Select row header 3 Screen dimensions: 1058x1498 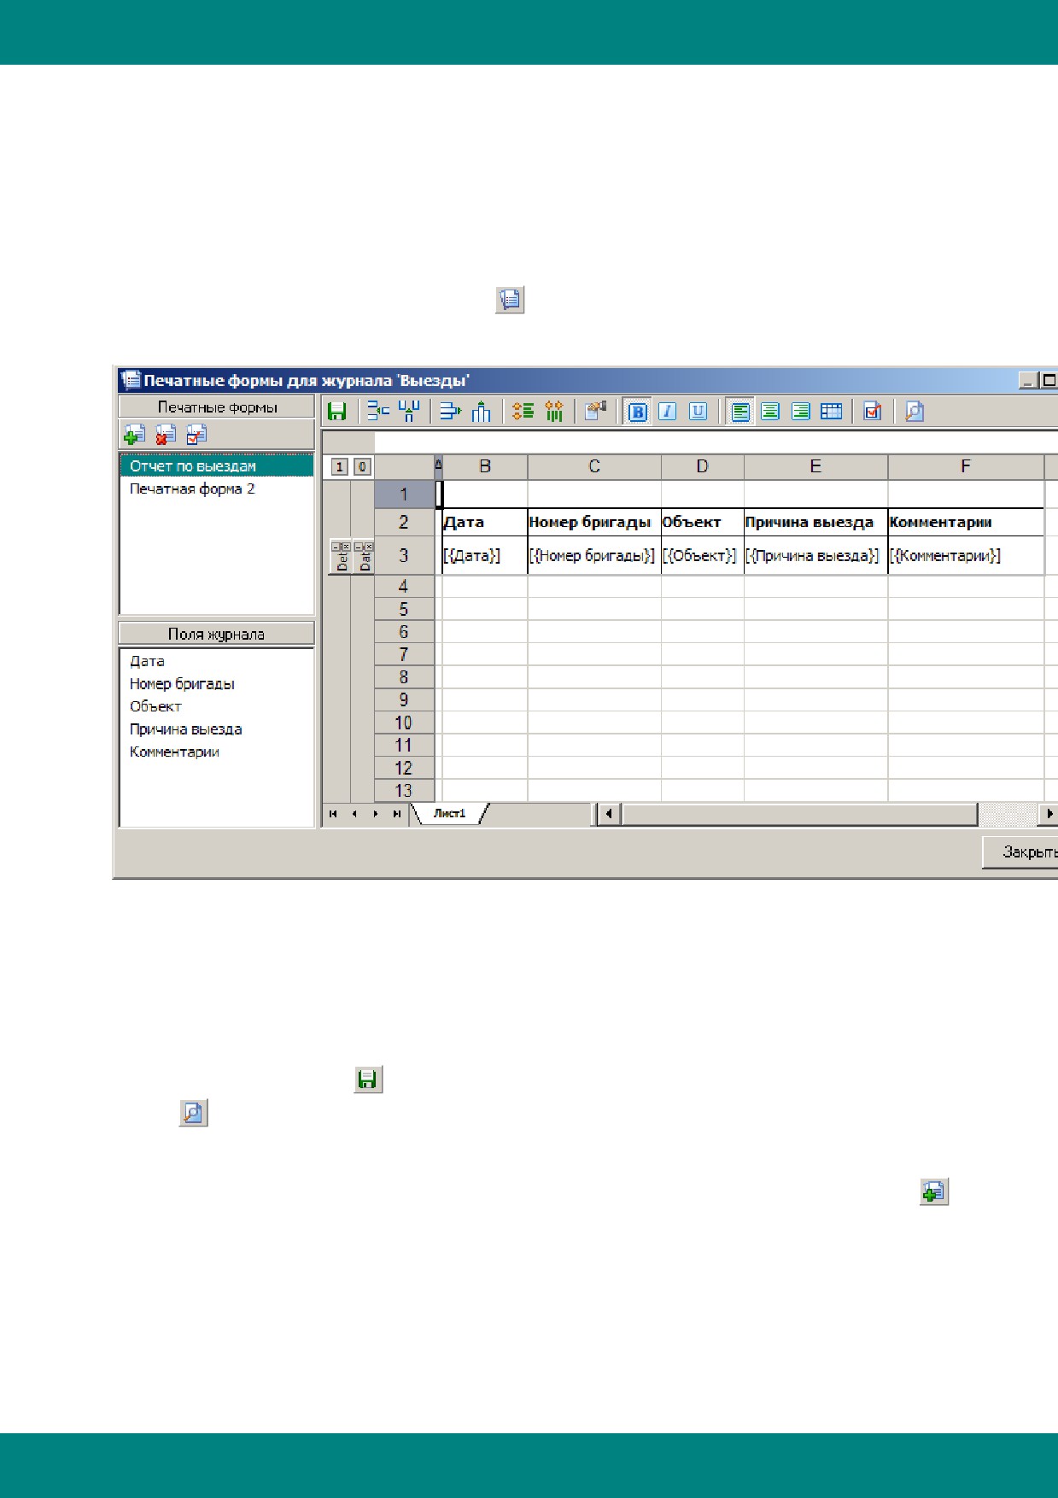404,555
